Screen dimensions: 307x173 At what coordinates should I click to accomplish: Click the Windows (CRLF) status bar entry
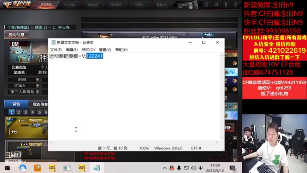[x=168, y=148]
